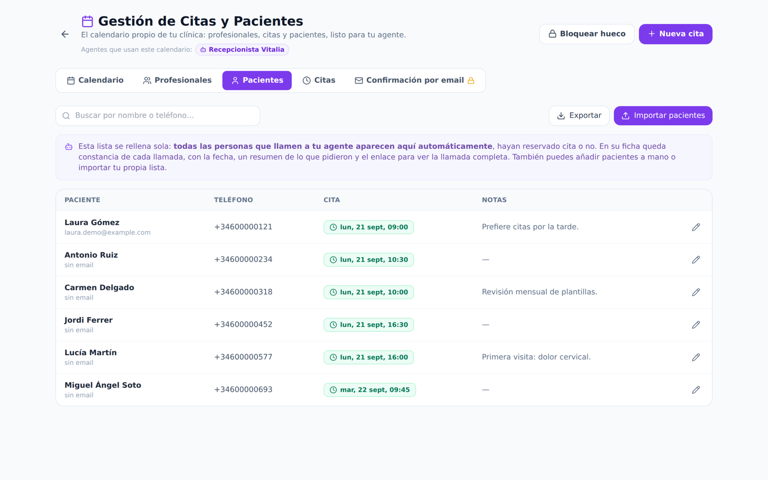Select patient name Miguel Ángel Soto
This screenshot has width=768, height=480.
(x=103, y=385)
